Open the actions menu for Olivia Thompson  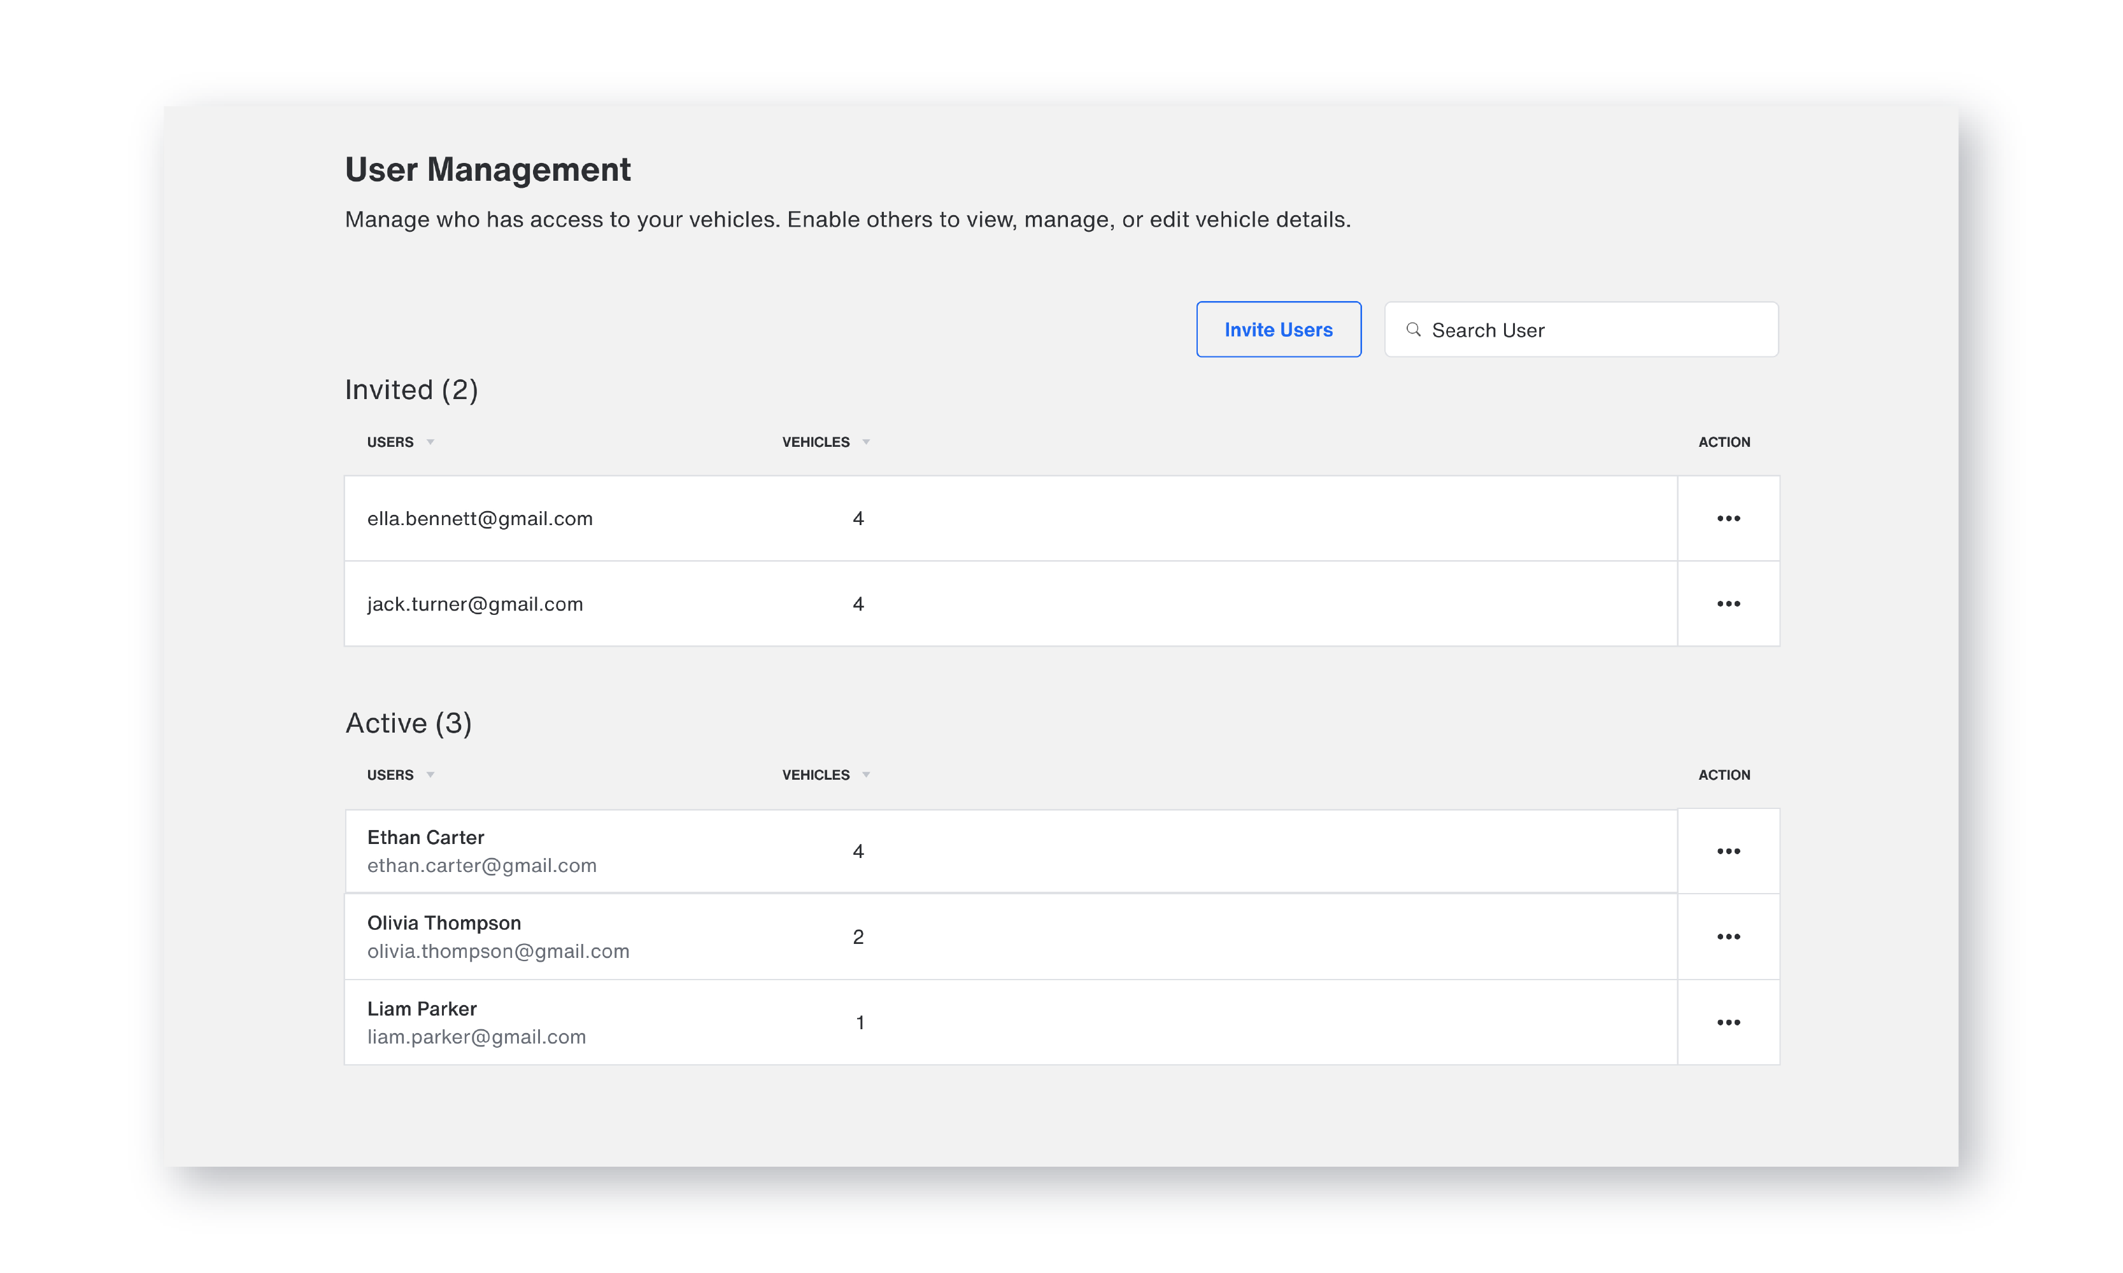(x=1728, y=936)
